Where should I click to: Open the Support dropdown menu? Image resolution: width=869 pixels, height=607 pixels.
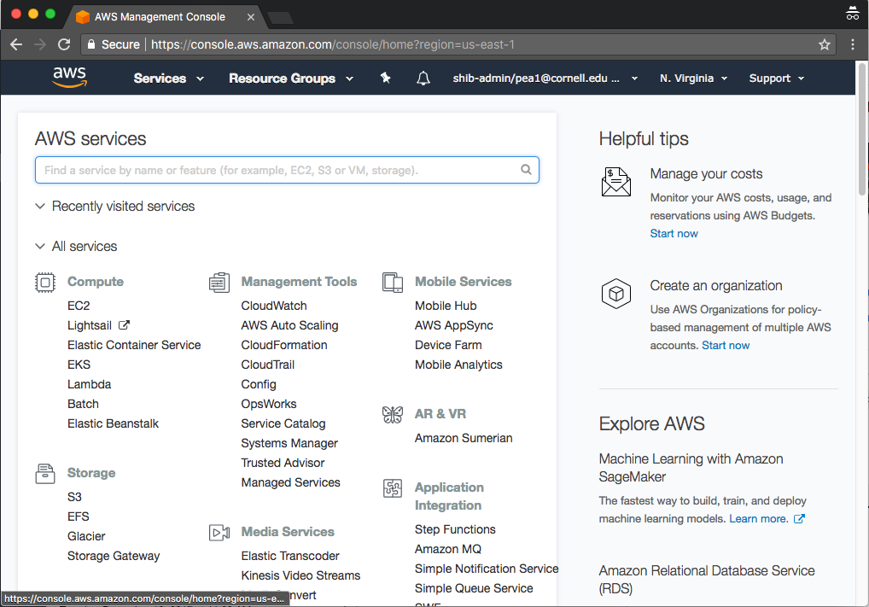[x=777, y=79]
